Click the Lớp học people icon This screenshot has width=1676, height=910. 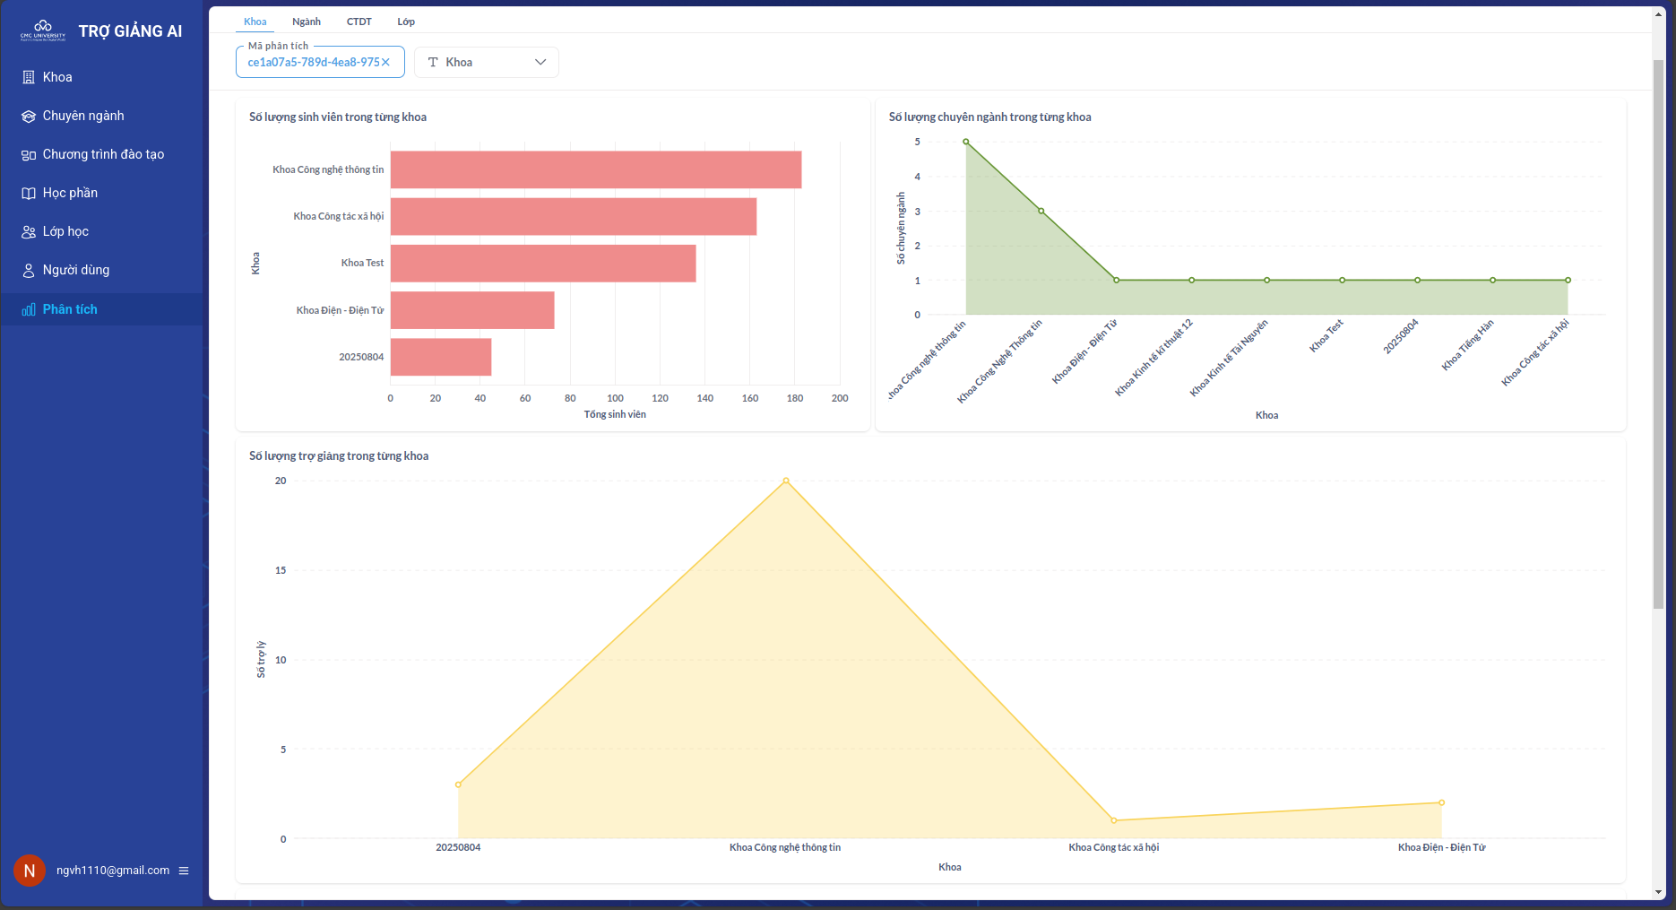click(x=29, y=231)
